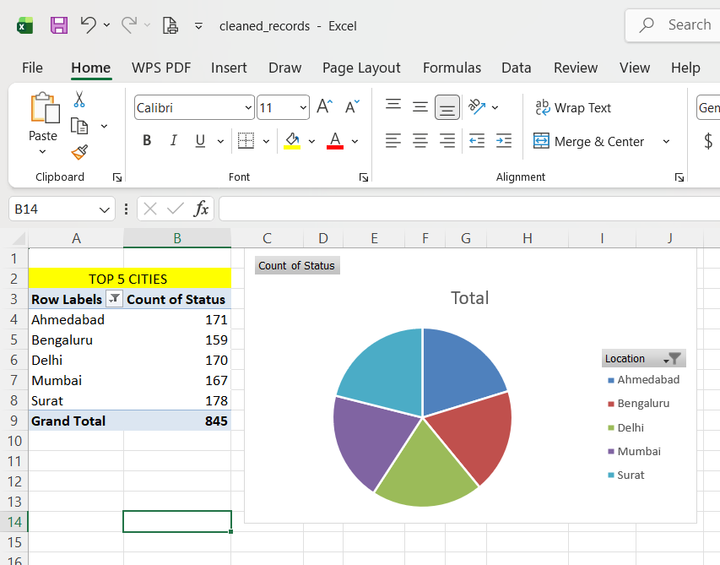The image size is (720, 565).
Task: Open the Location filter dropdown in chart
Action: (x=674, y=359)
